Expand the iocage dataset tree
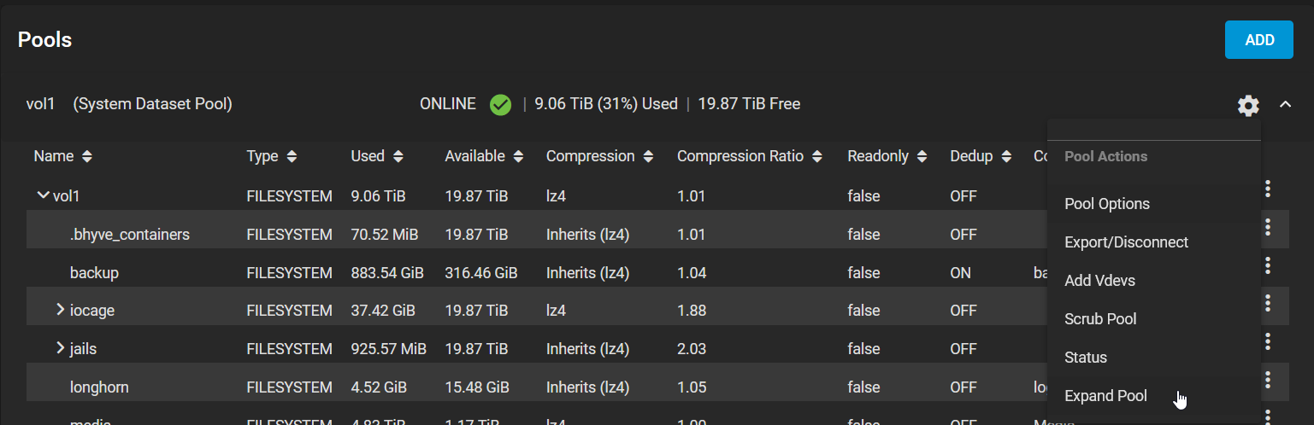 coord(60,310)
